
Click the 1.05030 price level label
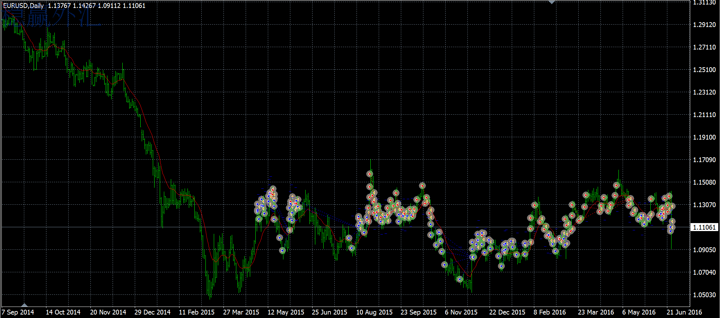coord(704,295)
